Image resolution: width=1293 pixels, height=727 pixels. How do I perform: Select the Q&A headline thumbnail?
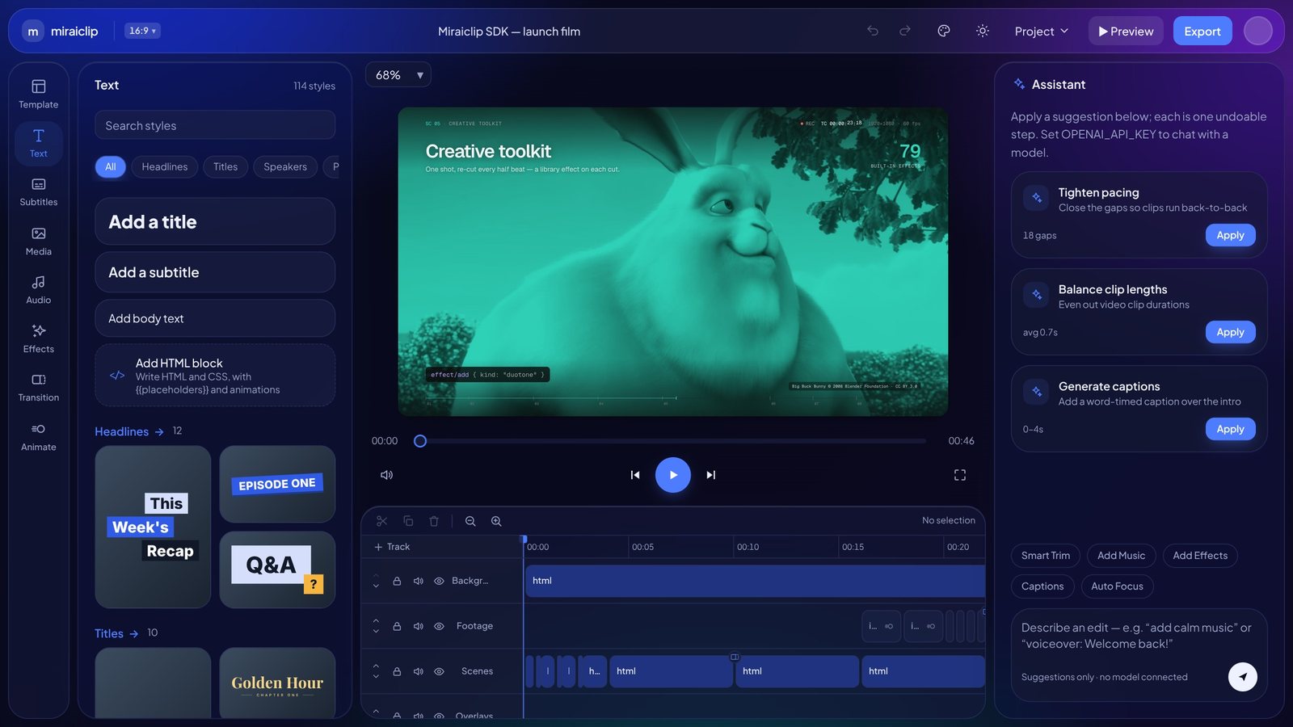coord(277,569)
